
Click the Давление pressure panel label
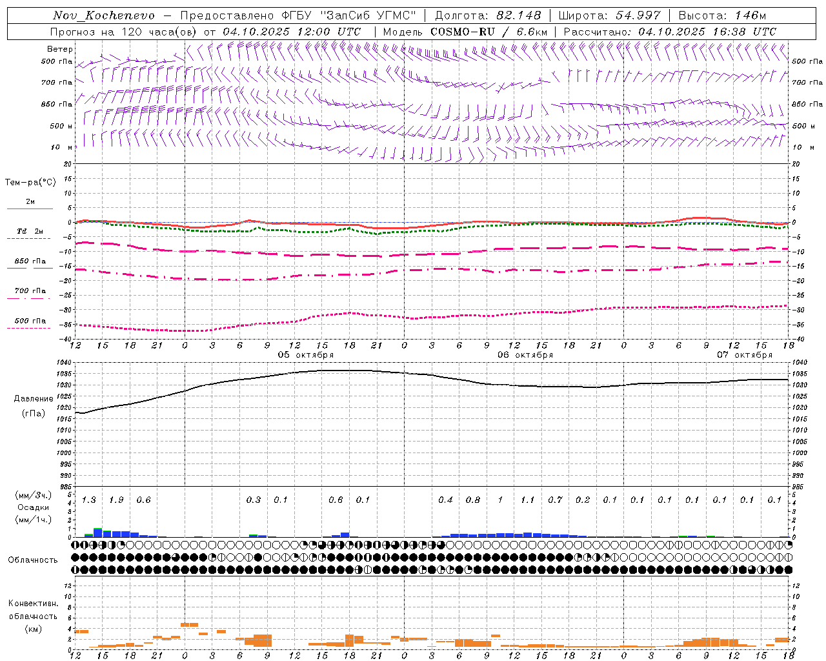click(x=34, y=399)
